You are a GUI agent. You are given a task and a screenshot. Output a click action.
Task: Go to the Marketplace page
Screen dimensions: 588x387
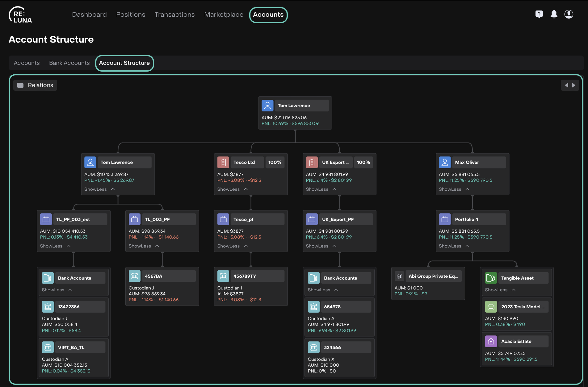pos(224,15)
